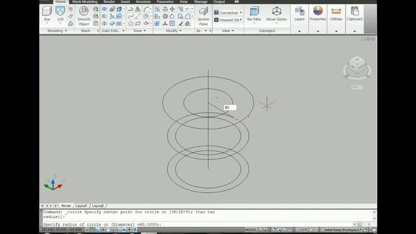The width and height of the screenshot is (416, 234).
Task: Open the Layers panel button
Action: point(299,14)
